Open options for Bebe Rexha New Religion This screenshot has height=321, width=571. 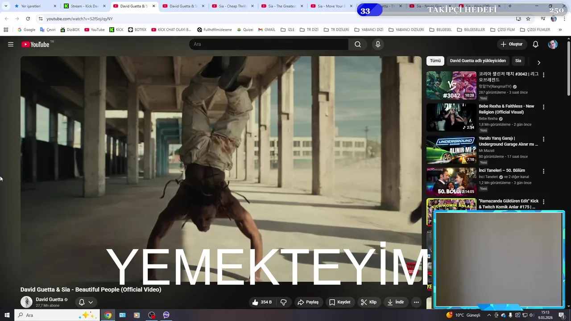tap(543, 107)
